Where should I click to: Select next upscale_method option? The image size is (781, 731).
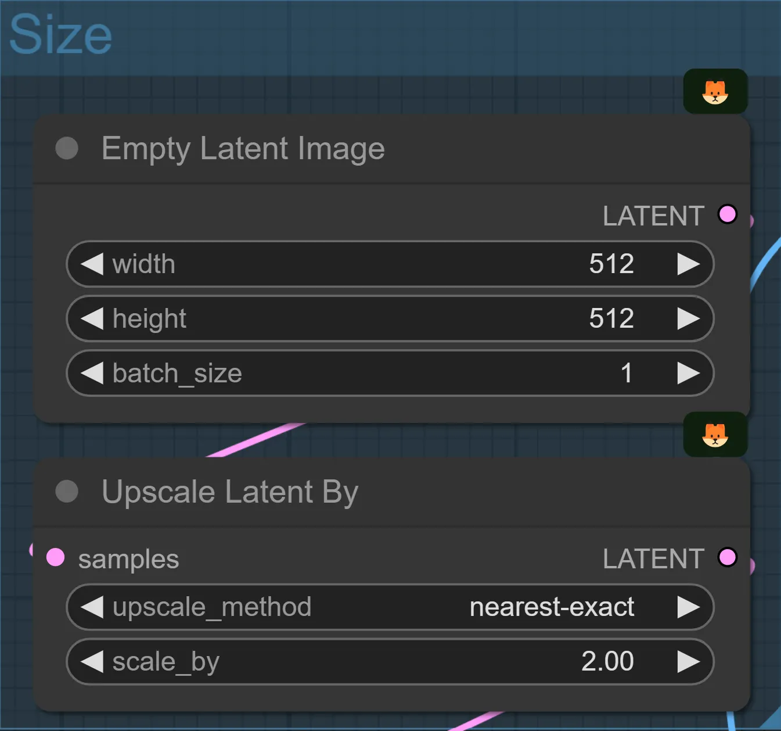point(688,607)
